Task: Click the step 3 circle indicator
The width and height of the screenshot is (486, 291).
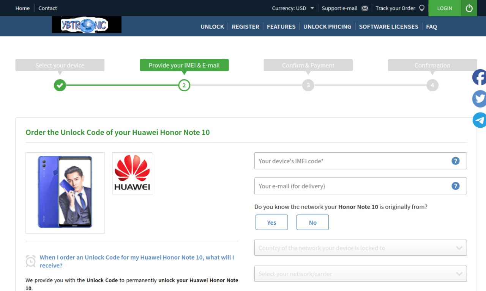Action: click(308, 85)
